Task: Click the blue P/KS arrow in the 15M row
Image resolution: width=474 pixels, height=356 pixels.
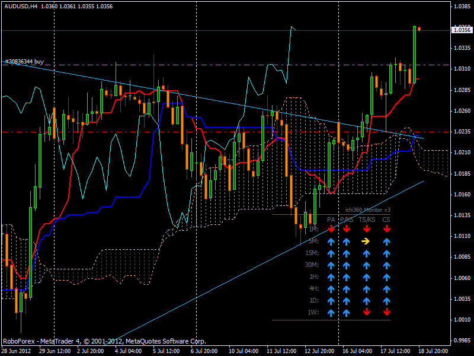Action: [347, 253]
